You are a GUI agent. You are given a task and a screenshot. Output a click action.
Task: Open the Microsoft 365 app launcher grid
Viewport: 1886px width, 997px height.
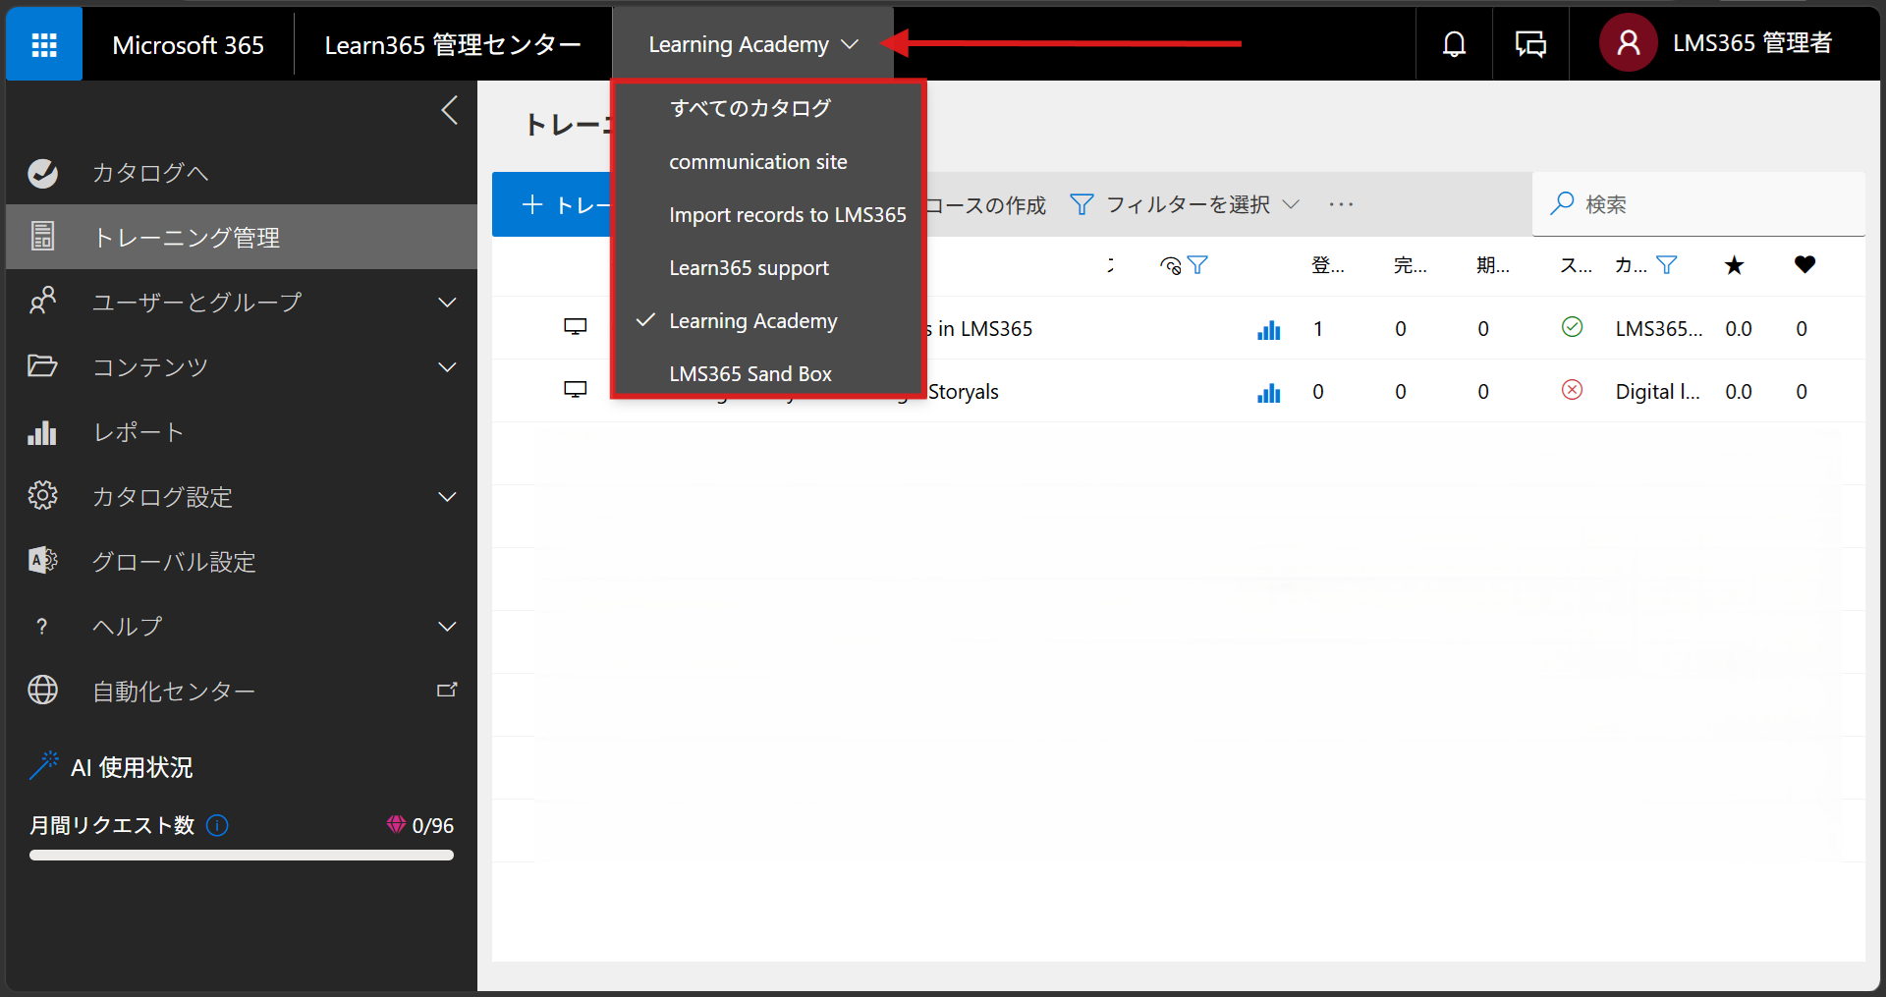(x=44, y=44)
